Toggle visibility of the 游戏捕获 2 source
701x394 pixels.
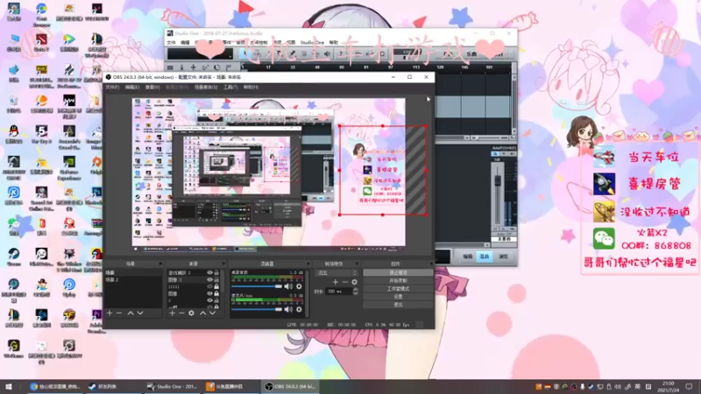tap(209, 272)
